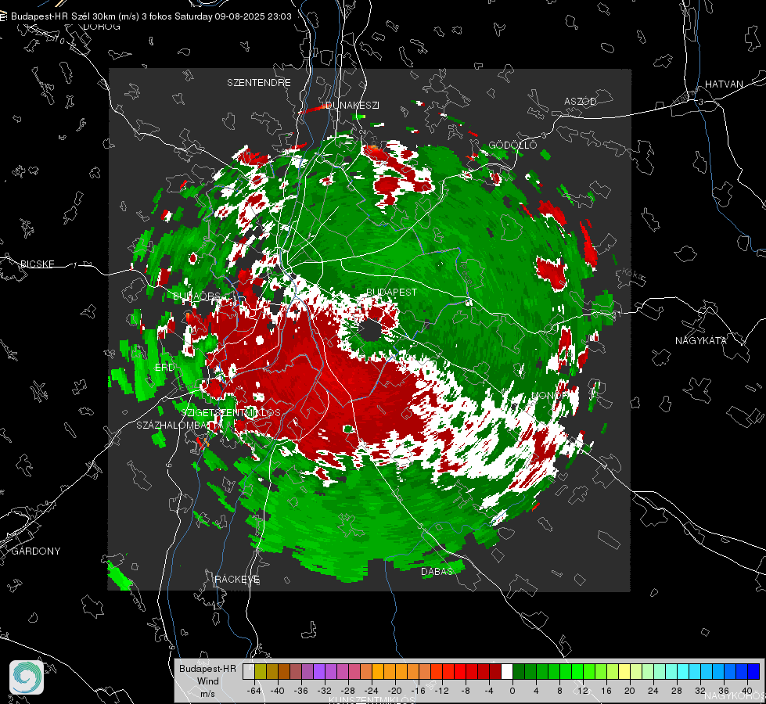
Task: Click the DABAS town label
Action: pyautogui.click(x=437, y=571)
